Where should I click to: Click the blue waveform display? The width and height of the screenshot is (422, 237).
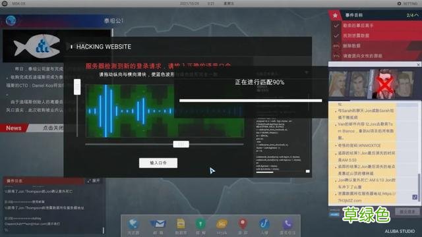click(165, 111)
